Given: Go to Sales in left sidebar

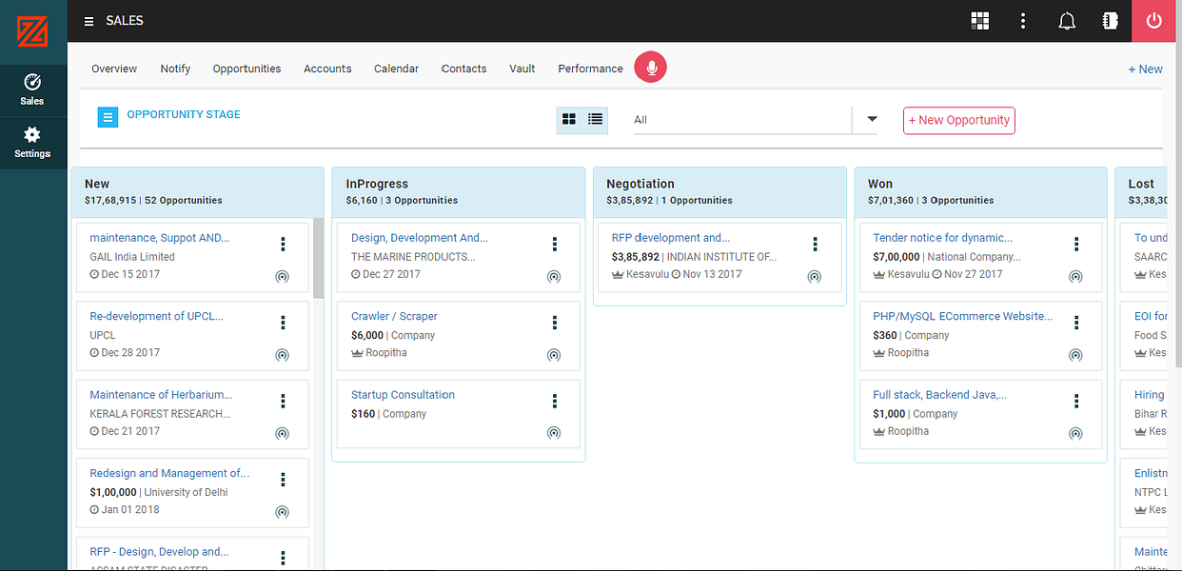Looking at the screenshot, I should [x=32, y=89].
